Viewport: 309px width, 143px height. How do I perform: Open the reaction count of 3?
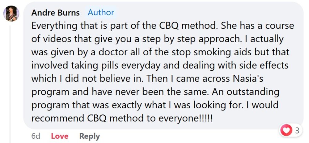pyautogui.click(x=297, y=131)
